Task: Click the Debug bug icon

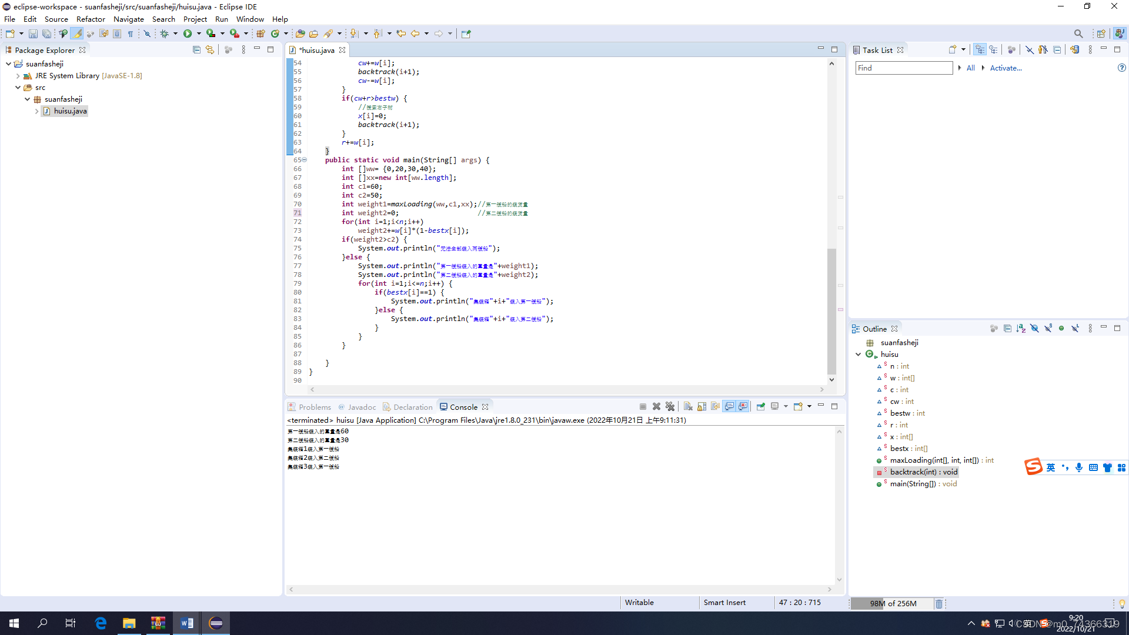Action: pyautogui.click(x=165, y=34)
